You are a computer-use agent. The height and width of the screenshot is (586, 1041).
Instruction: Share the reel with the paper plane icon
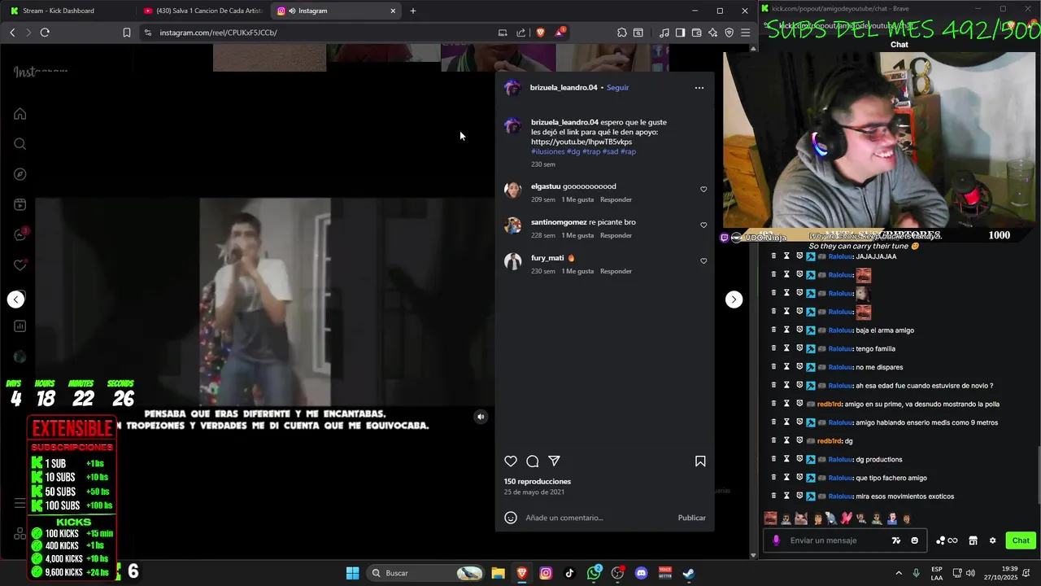click(x=554, y=461)
